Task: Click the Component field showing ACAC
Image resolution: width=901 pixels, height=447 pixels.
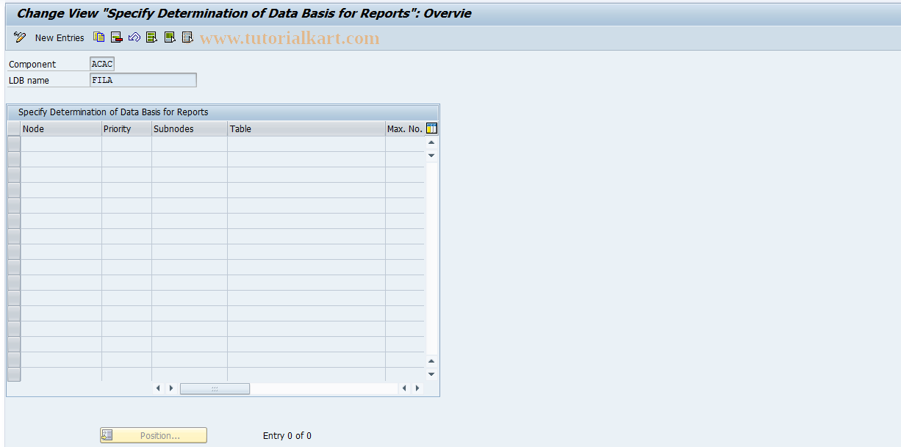Action: 102,65
